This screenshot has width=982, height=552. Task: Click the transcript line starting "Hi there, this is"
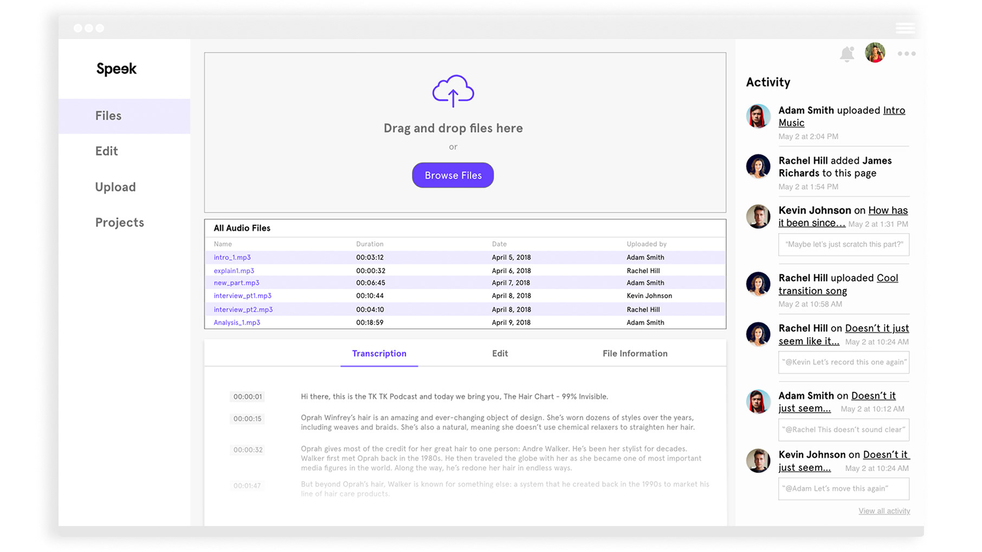coord(454,397)
